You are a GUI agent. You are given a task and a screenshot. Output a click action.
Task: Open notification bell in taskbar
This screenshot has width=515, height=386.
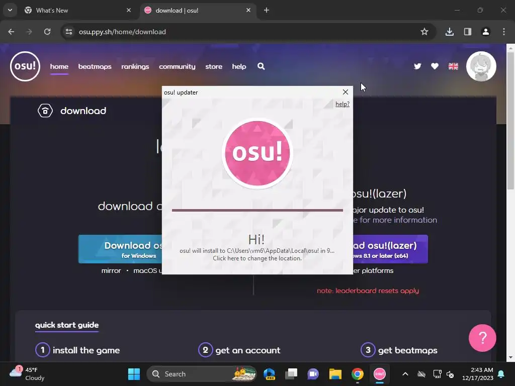[x=501, y=374]
